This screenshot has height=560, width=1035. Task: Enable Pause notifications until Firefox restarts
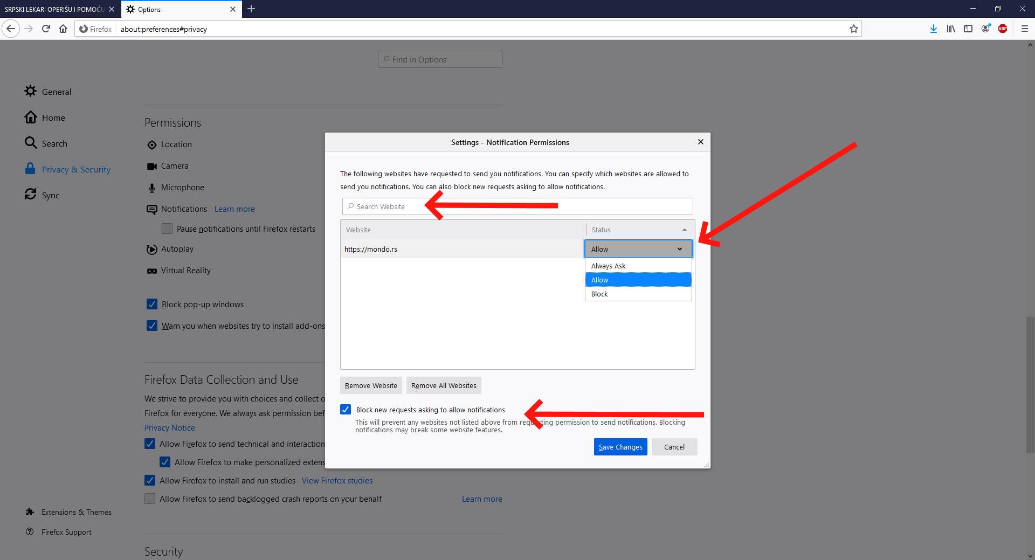(167, 229)
